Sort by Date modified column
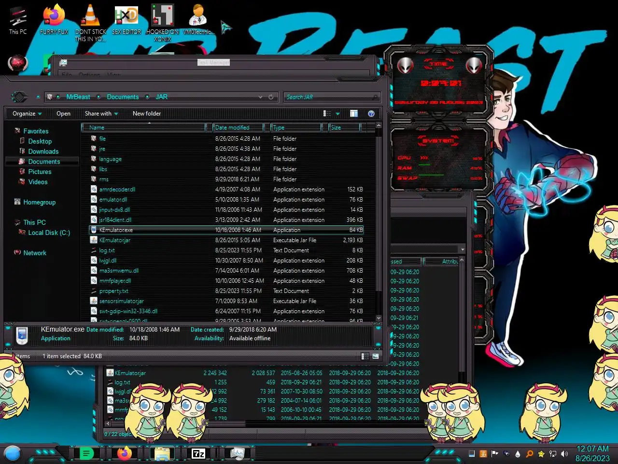This screenshot has height=464, width=618. click(238, 128)
